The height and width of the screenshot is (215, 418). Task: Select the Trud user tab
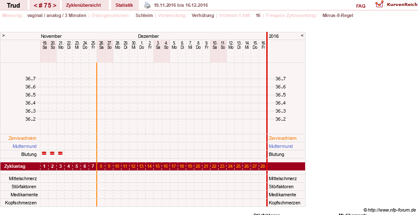tap(13, 6)
